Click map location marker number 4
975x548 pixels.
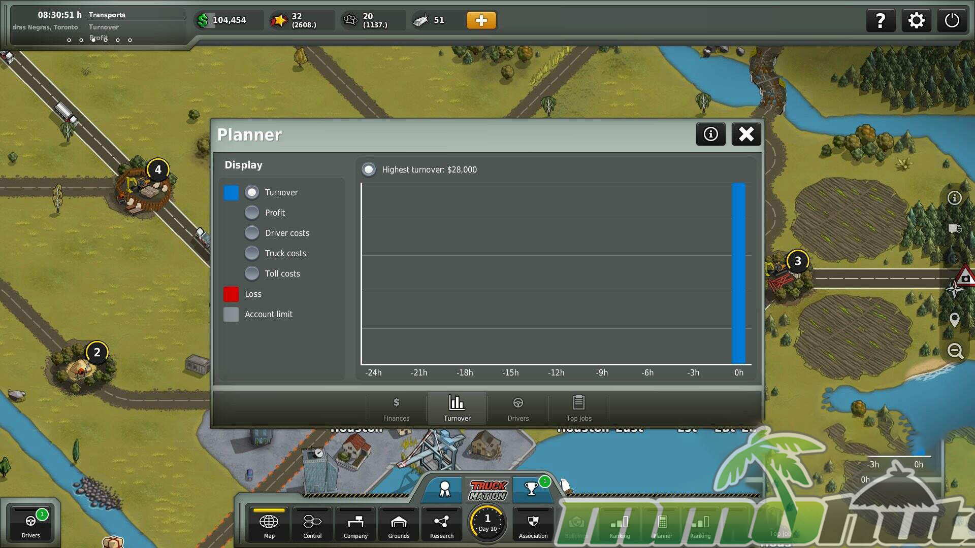pyautogui.click(x=158, y=170)
